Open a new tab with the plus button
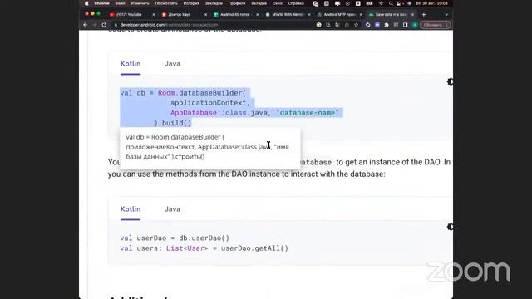Viewport: 532px width, 299px height. [x=423, y=15]
